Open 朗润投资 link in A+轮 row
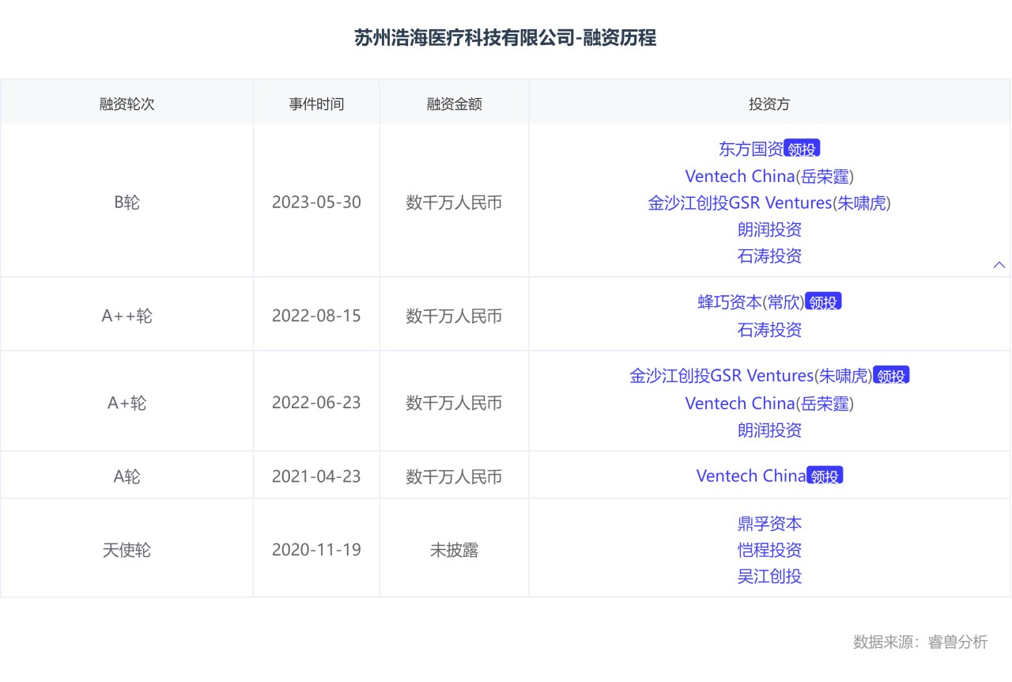Viewport: 1012px width, 682px height. tap(769, 430)
